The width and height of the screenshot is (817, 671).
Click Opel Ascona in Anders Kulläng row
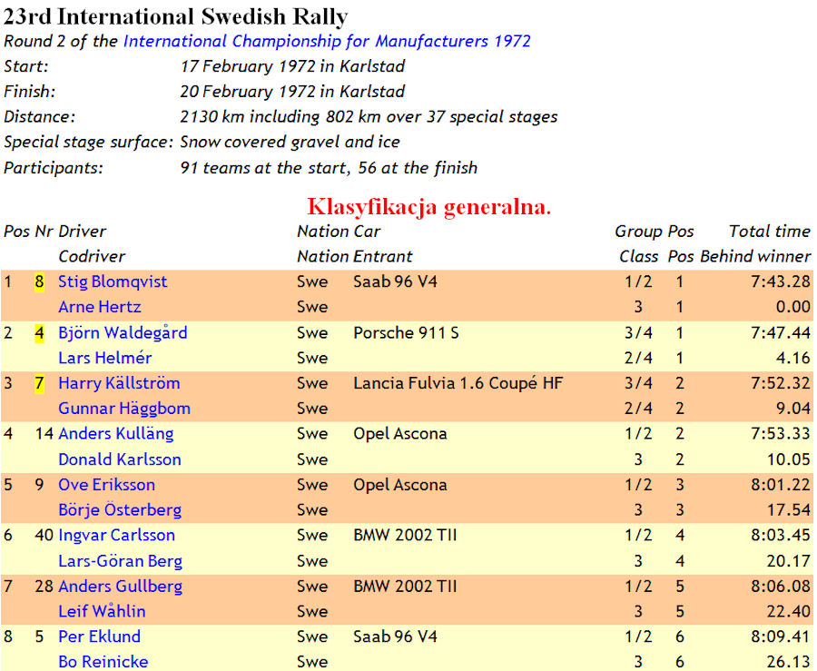400,434
